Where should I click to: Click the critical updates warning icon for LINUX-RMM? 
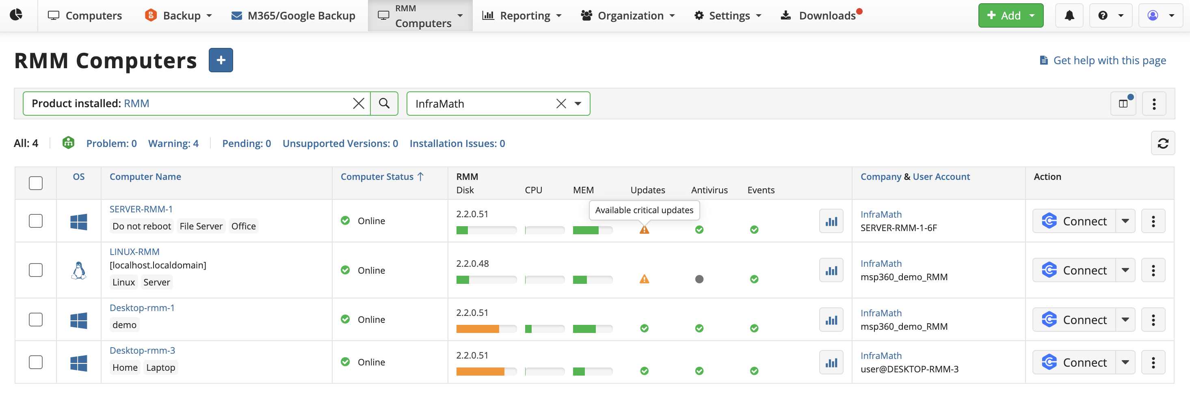[x=645, y=279]
